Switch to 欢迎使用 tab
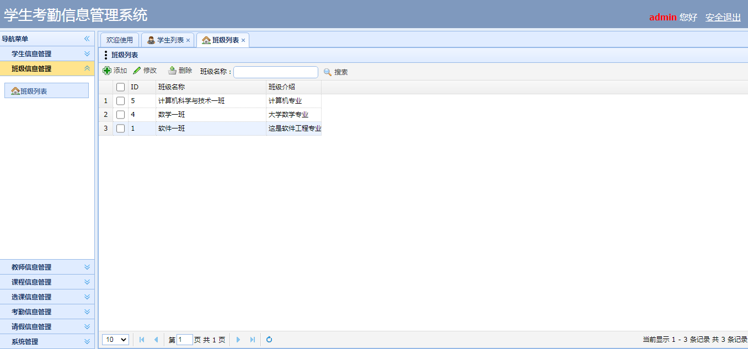Viewport: 748px width, 349px height. tap(120, 40)
